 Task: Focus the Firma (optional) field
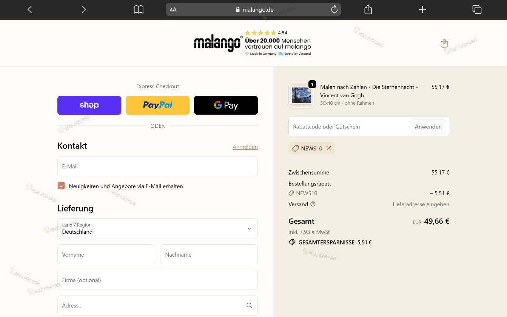pos(157,280)
